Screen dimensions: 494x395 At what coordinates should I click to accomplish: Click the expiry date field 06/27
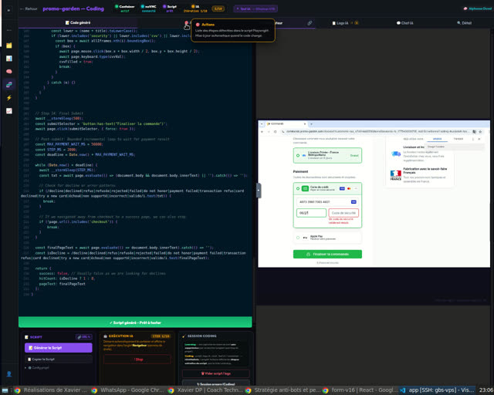[311, 213]
